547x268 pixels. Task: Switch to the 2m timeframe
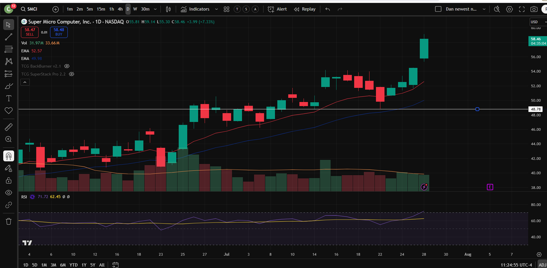(79, 9)
